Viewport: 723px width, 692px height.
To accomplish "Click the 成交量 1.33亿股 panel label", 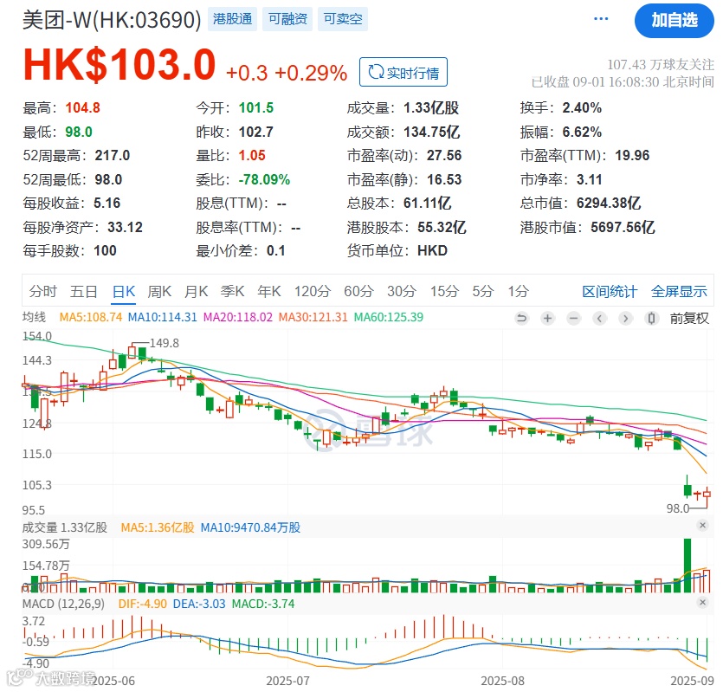I will (x=65, y=527).
